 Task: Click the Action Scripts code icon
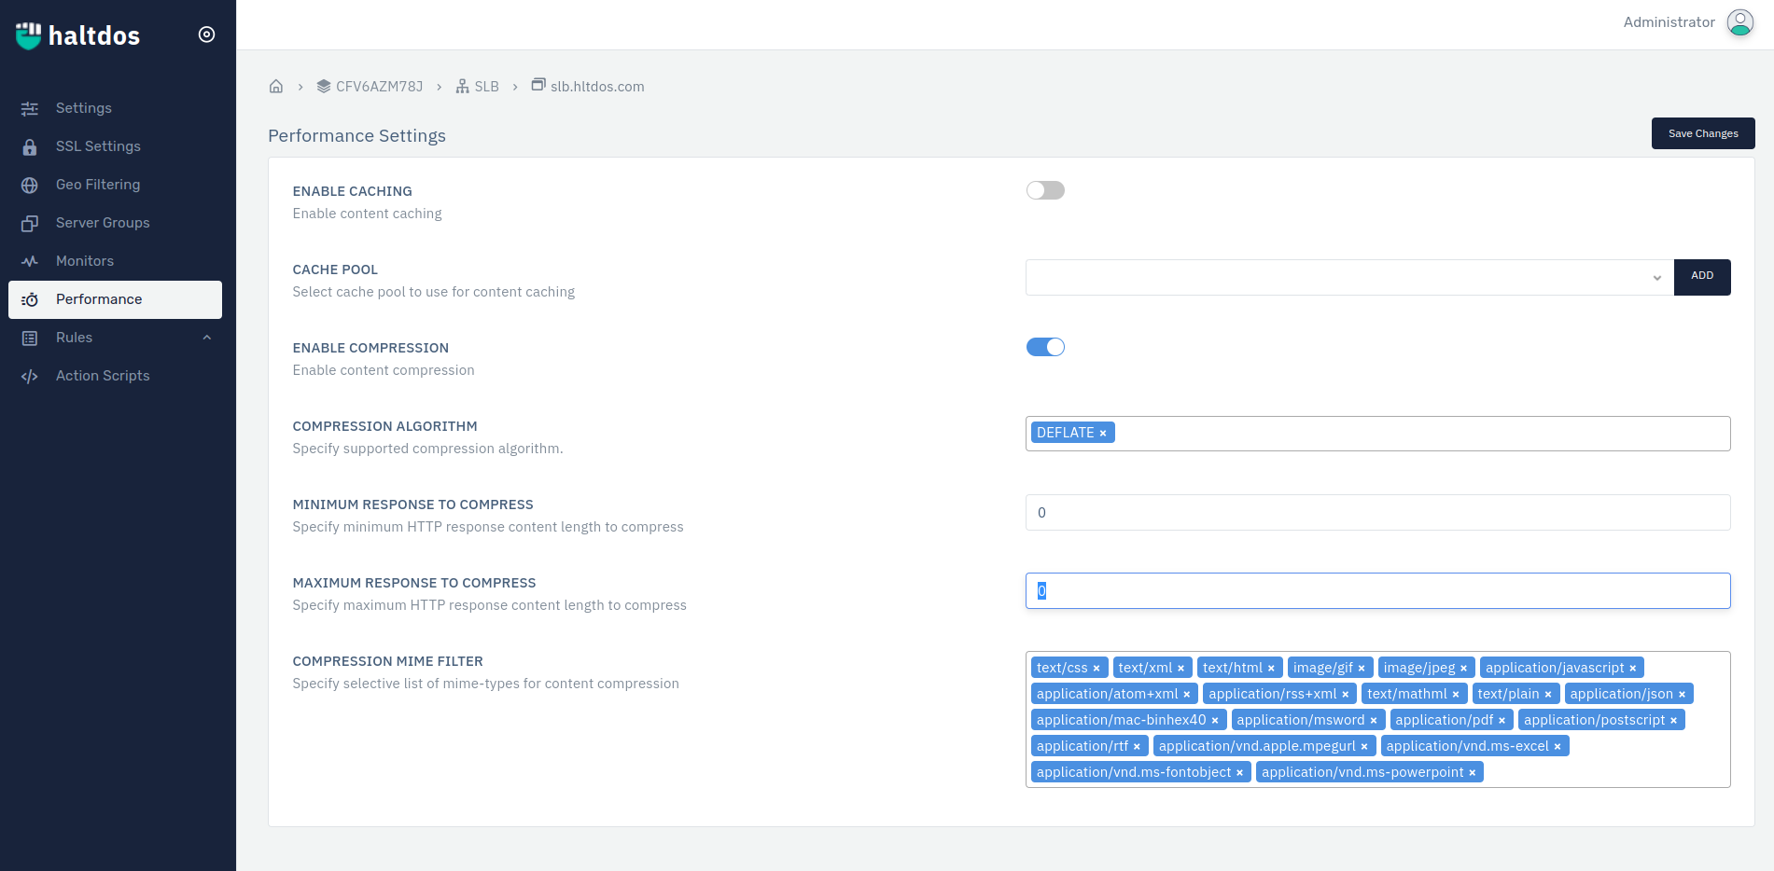point(30,377)
